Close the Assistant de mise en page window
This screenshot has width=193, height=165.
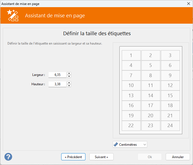click(188, 4)
